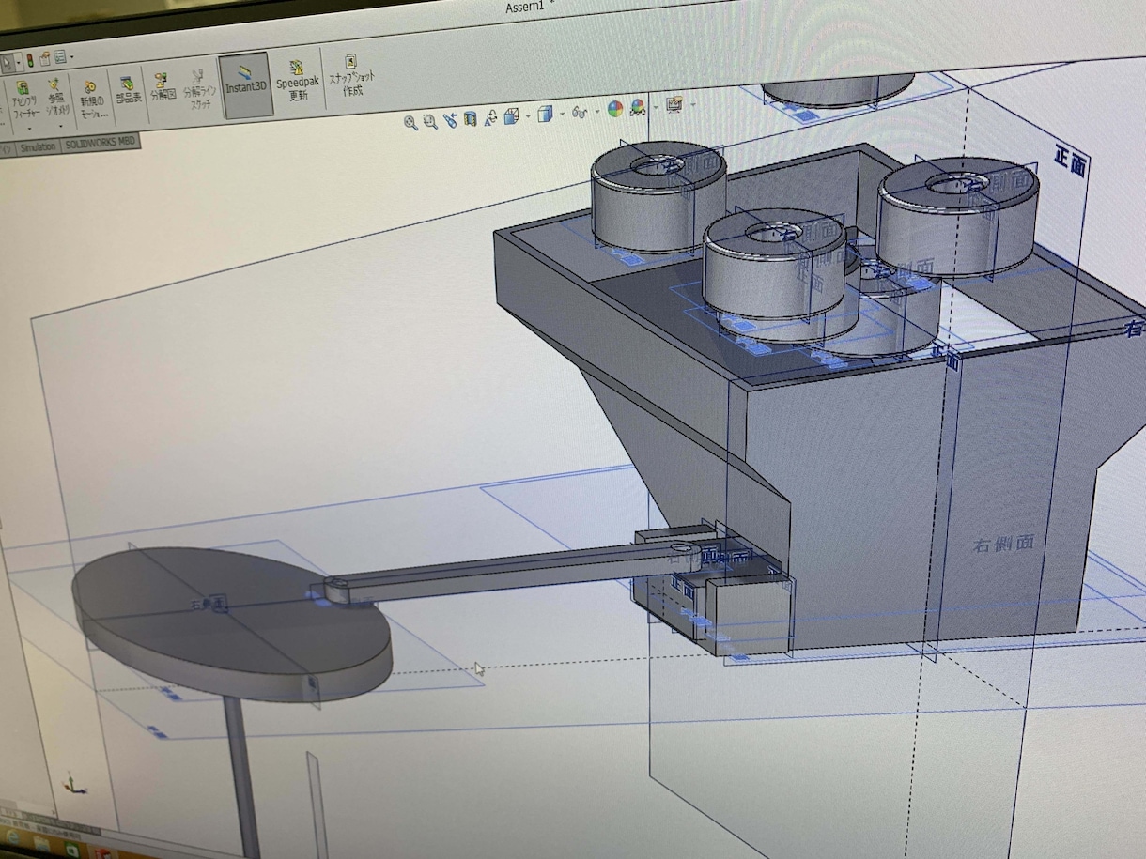1146x859 pixels.
Task: Open File Explorer from the taskbar
Action: click(x=41, y=844)
